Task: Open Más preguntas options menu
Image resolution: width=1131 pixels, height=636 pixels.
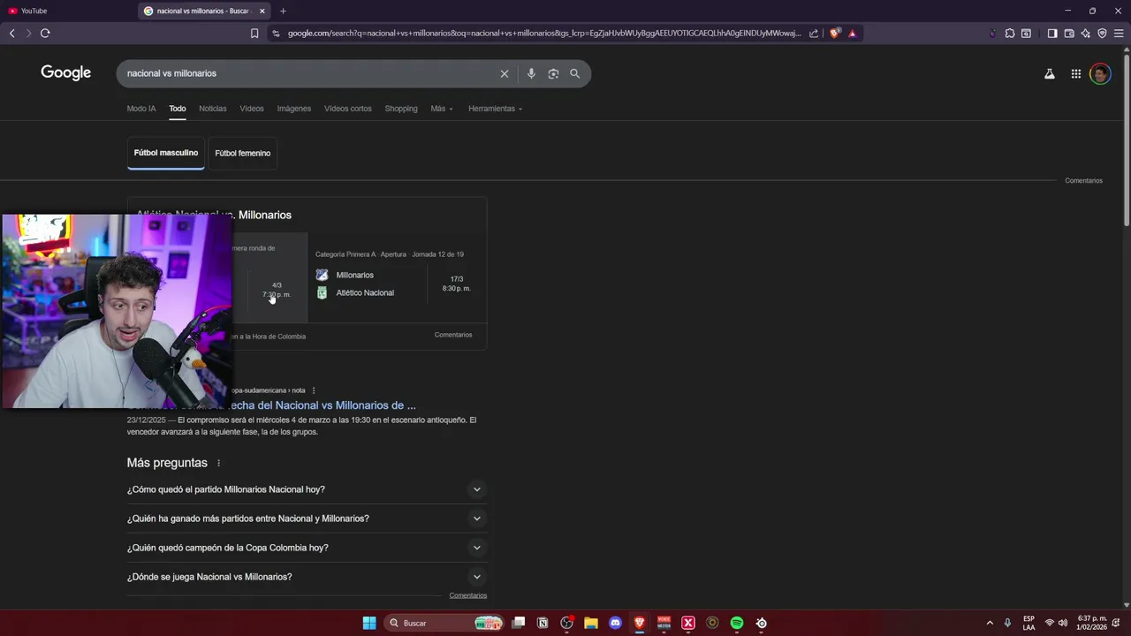Action: [x=219, y=463]
